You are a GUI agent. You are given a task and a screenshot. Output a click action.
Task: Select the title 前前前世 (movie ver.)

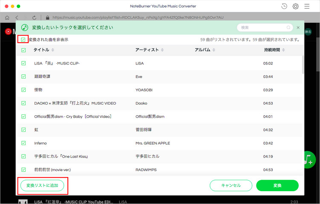click(x=52, y=169)
